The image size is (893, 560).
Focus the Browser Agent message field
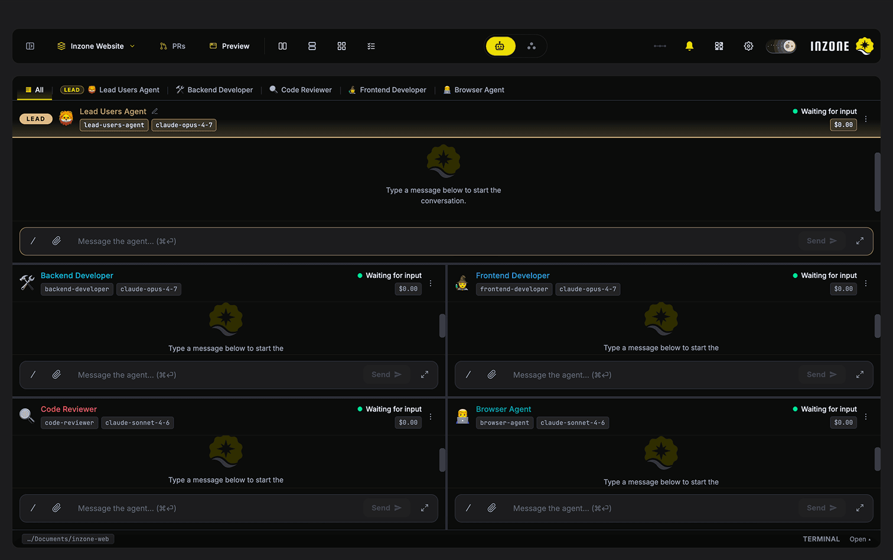coord(651,508)
